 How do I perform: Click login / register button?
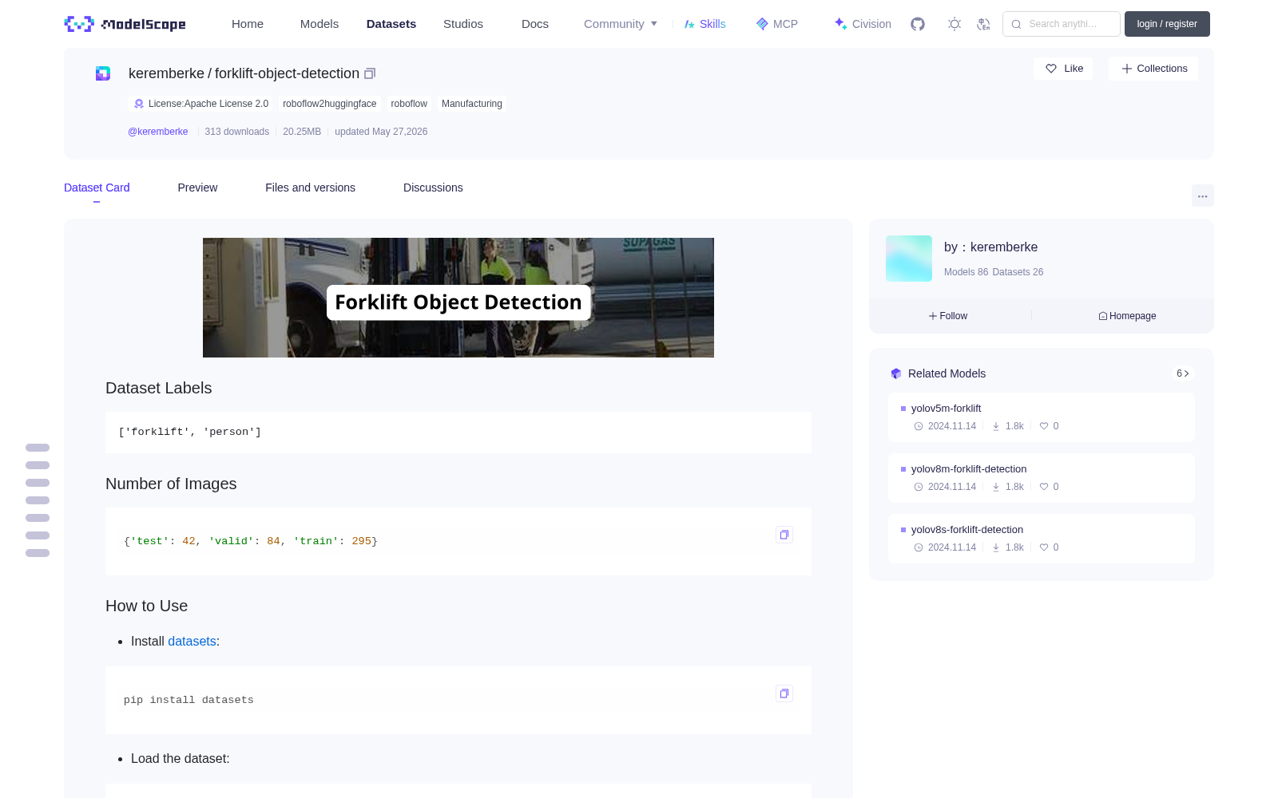pyautogui.click(x=1167, y=24)
